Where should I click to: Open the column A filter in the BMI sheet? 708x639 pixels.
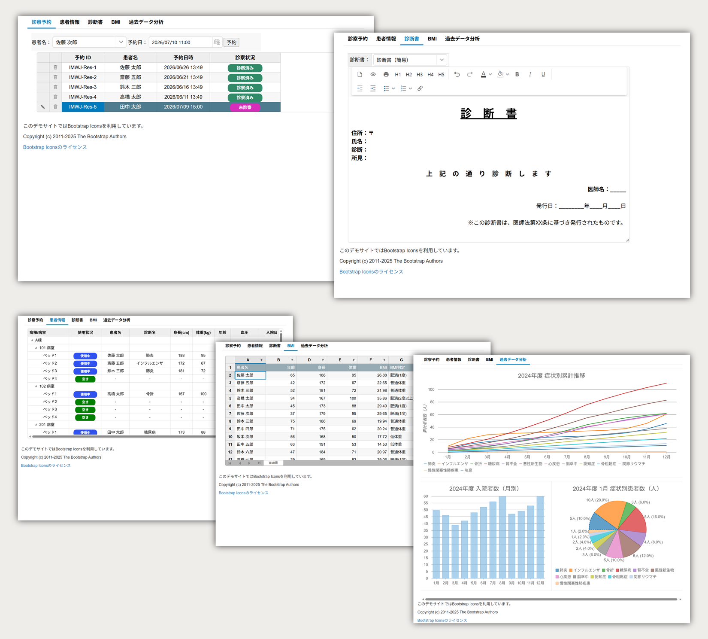(261, 360)
